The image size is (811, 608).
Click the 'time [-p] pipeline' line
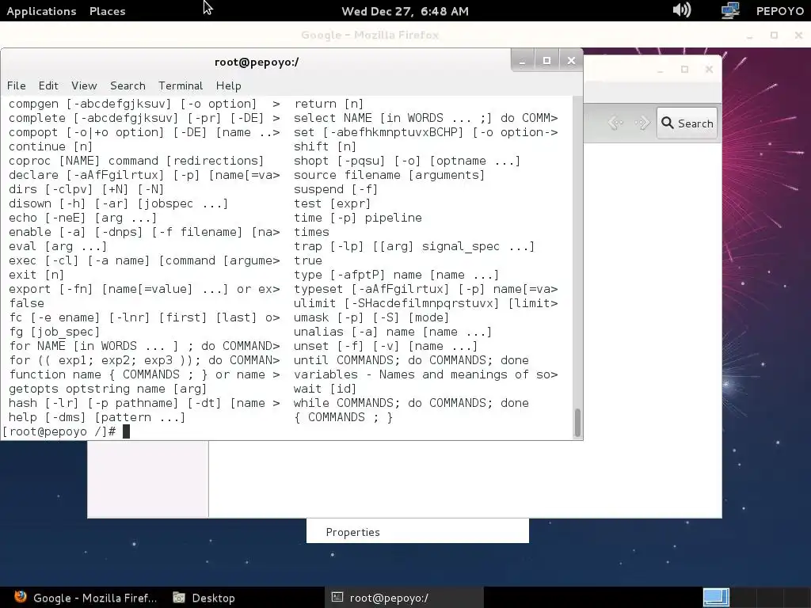click(357, 218)
